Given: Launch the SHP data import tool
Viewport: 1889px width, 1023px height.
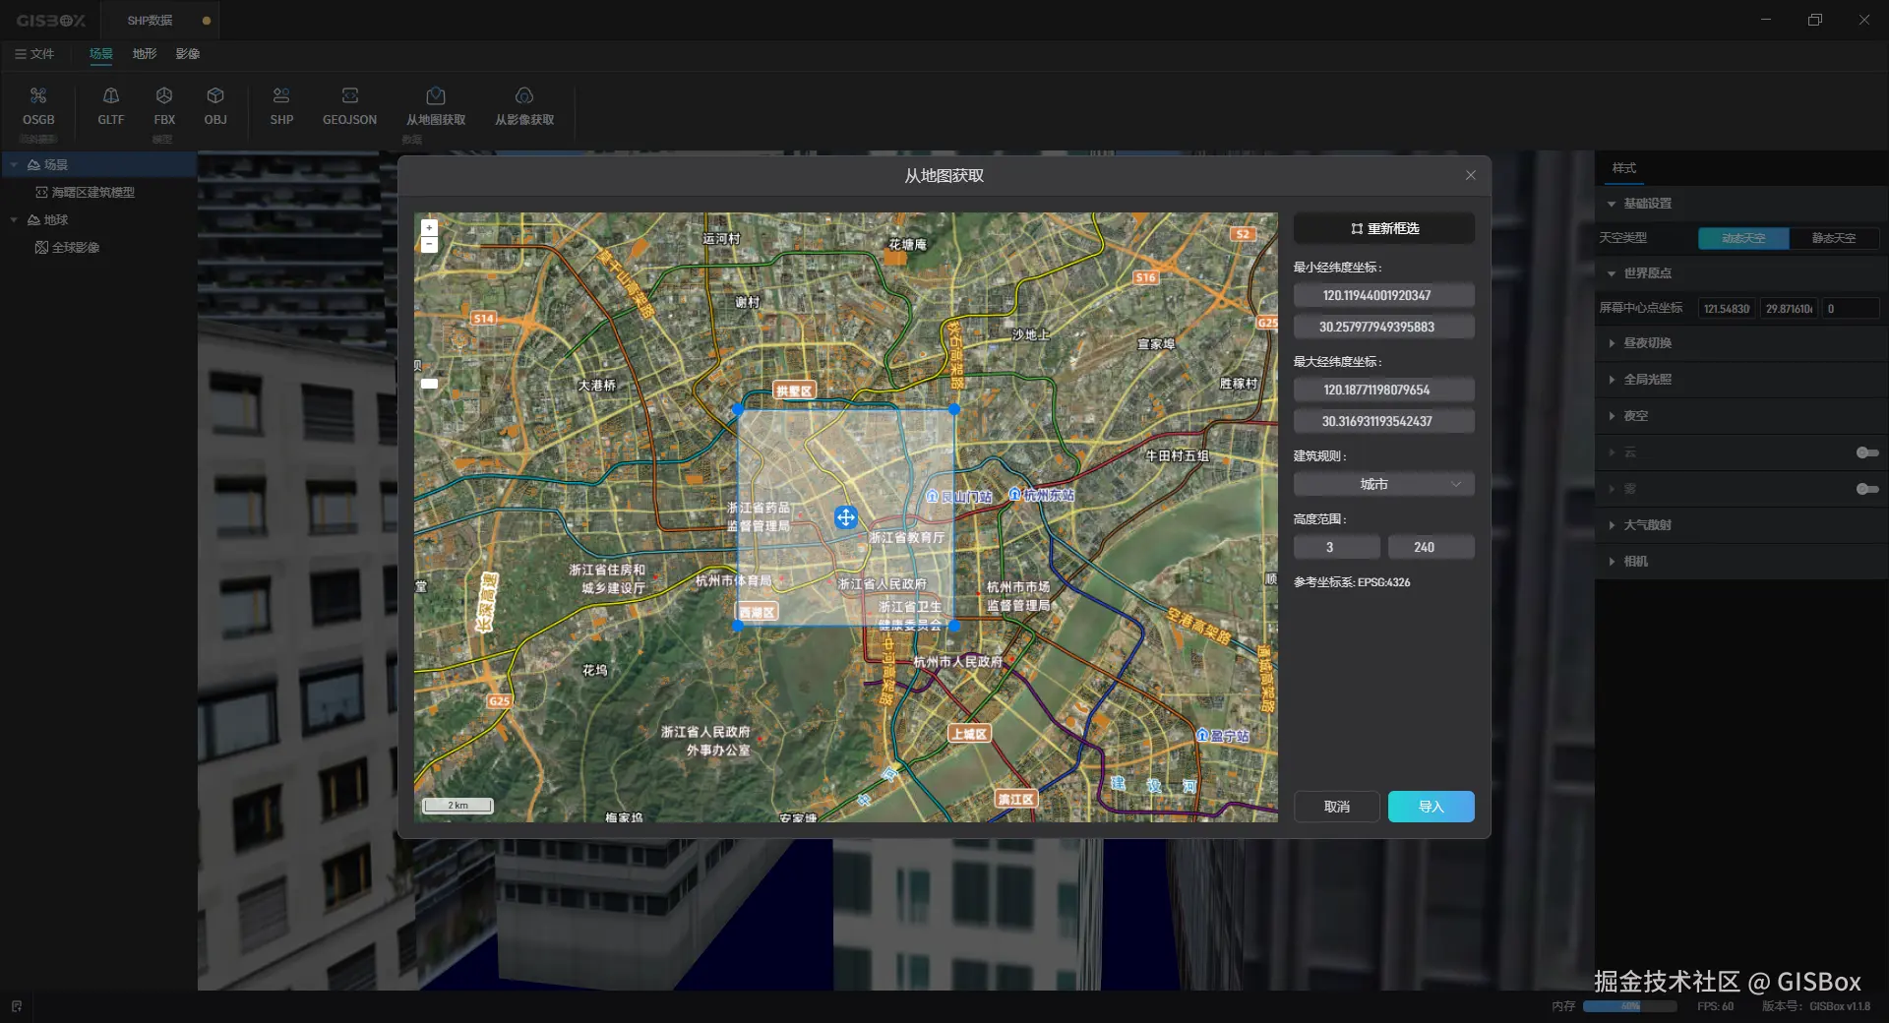Looking at the screenshot, I should coord(281,96).
